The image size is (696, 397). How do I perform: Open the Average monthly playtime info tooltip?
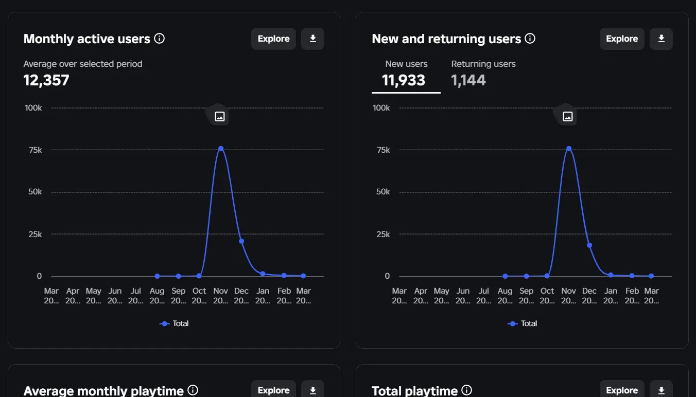click(193, 390)
